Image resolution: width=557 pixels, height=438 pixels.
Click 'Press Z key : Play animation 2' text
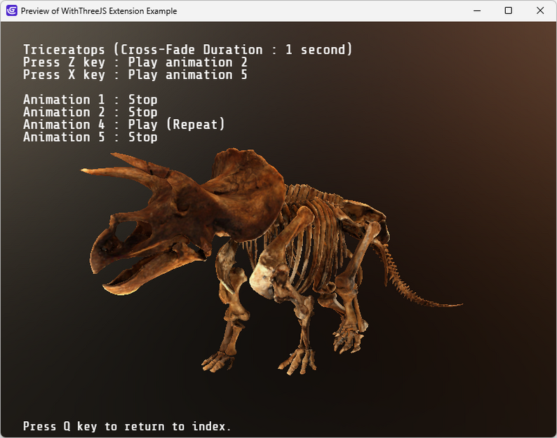coord(135,62)
